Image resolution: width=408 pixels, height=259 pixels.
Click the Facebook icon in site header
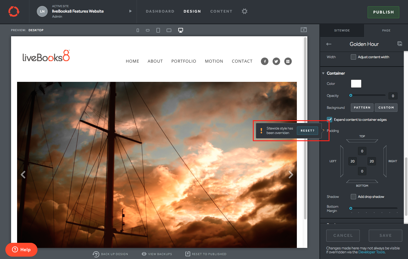(x=265, y=61)
